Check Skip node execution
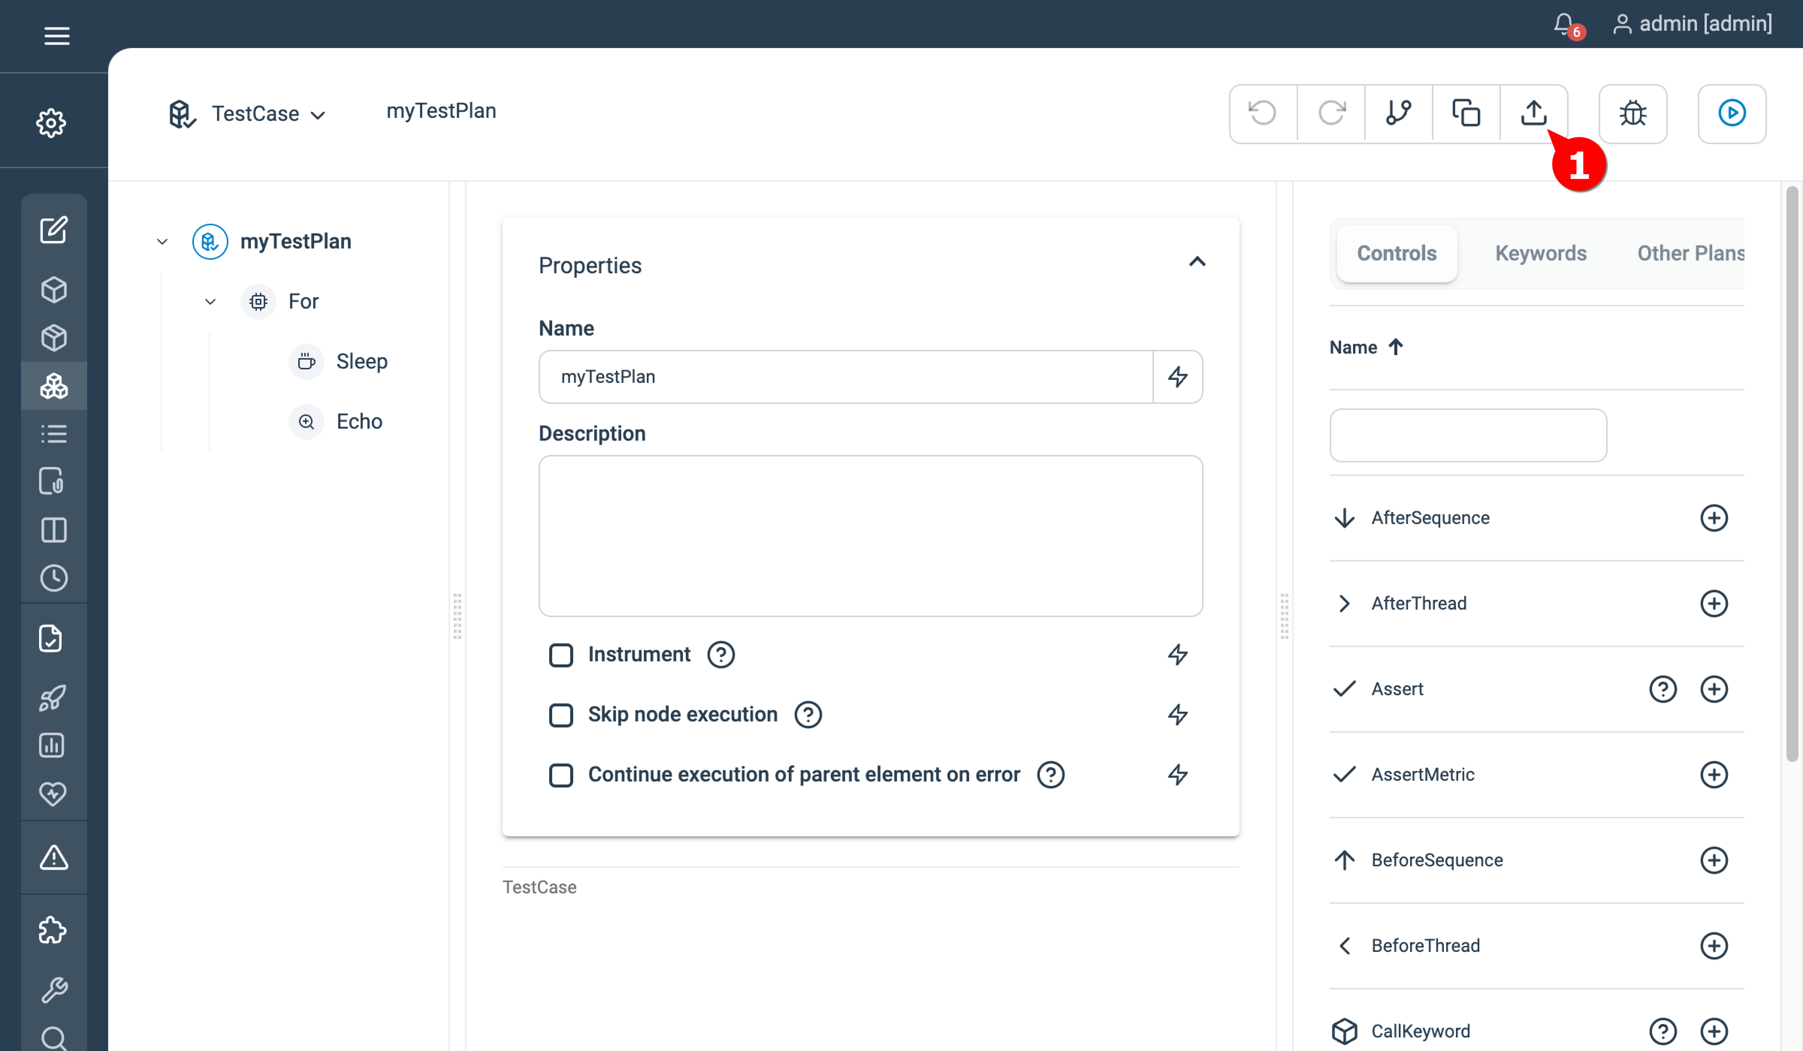Image resolution: width=1803 pixels, height=1051 pixels. [x=561, y=715]
